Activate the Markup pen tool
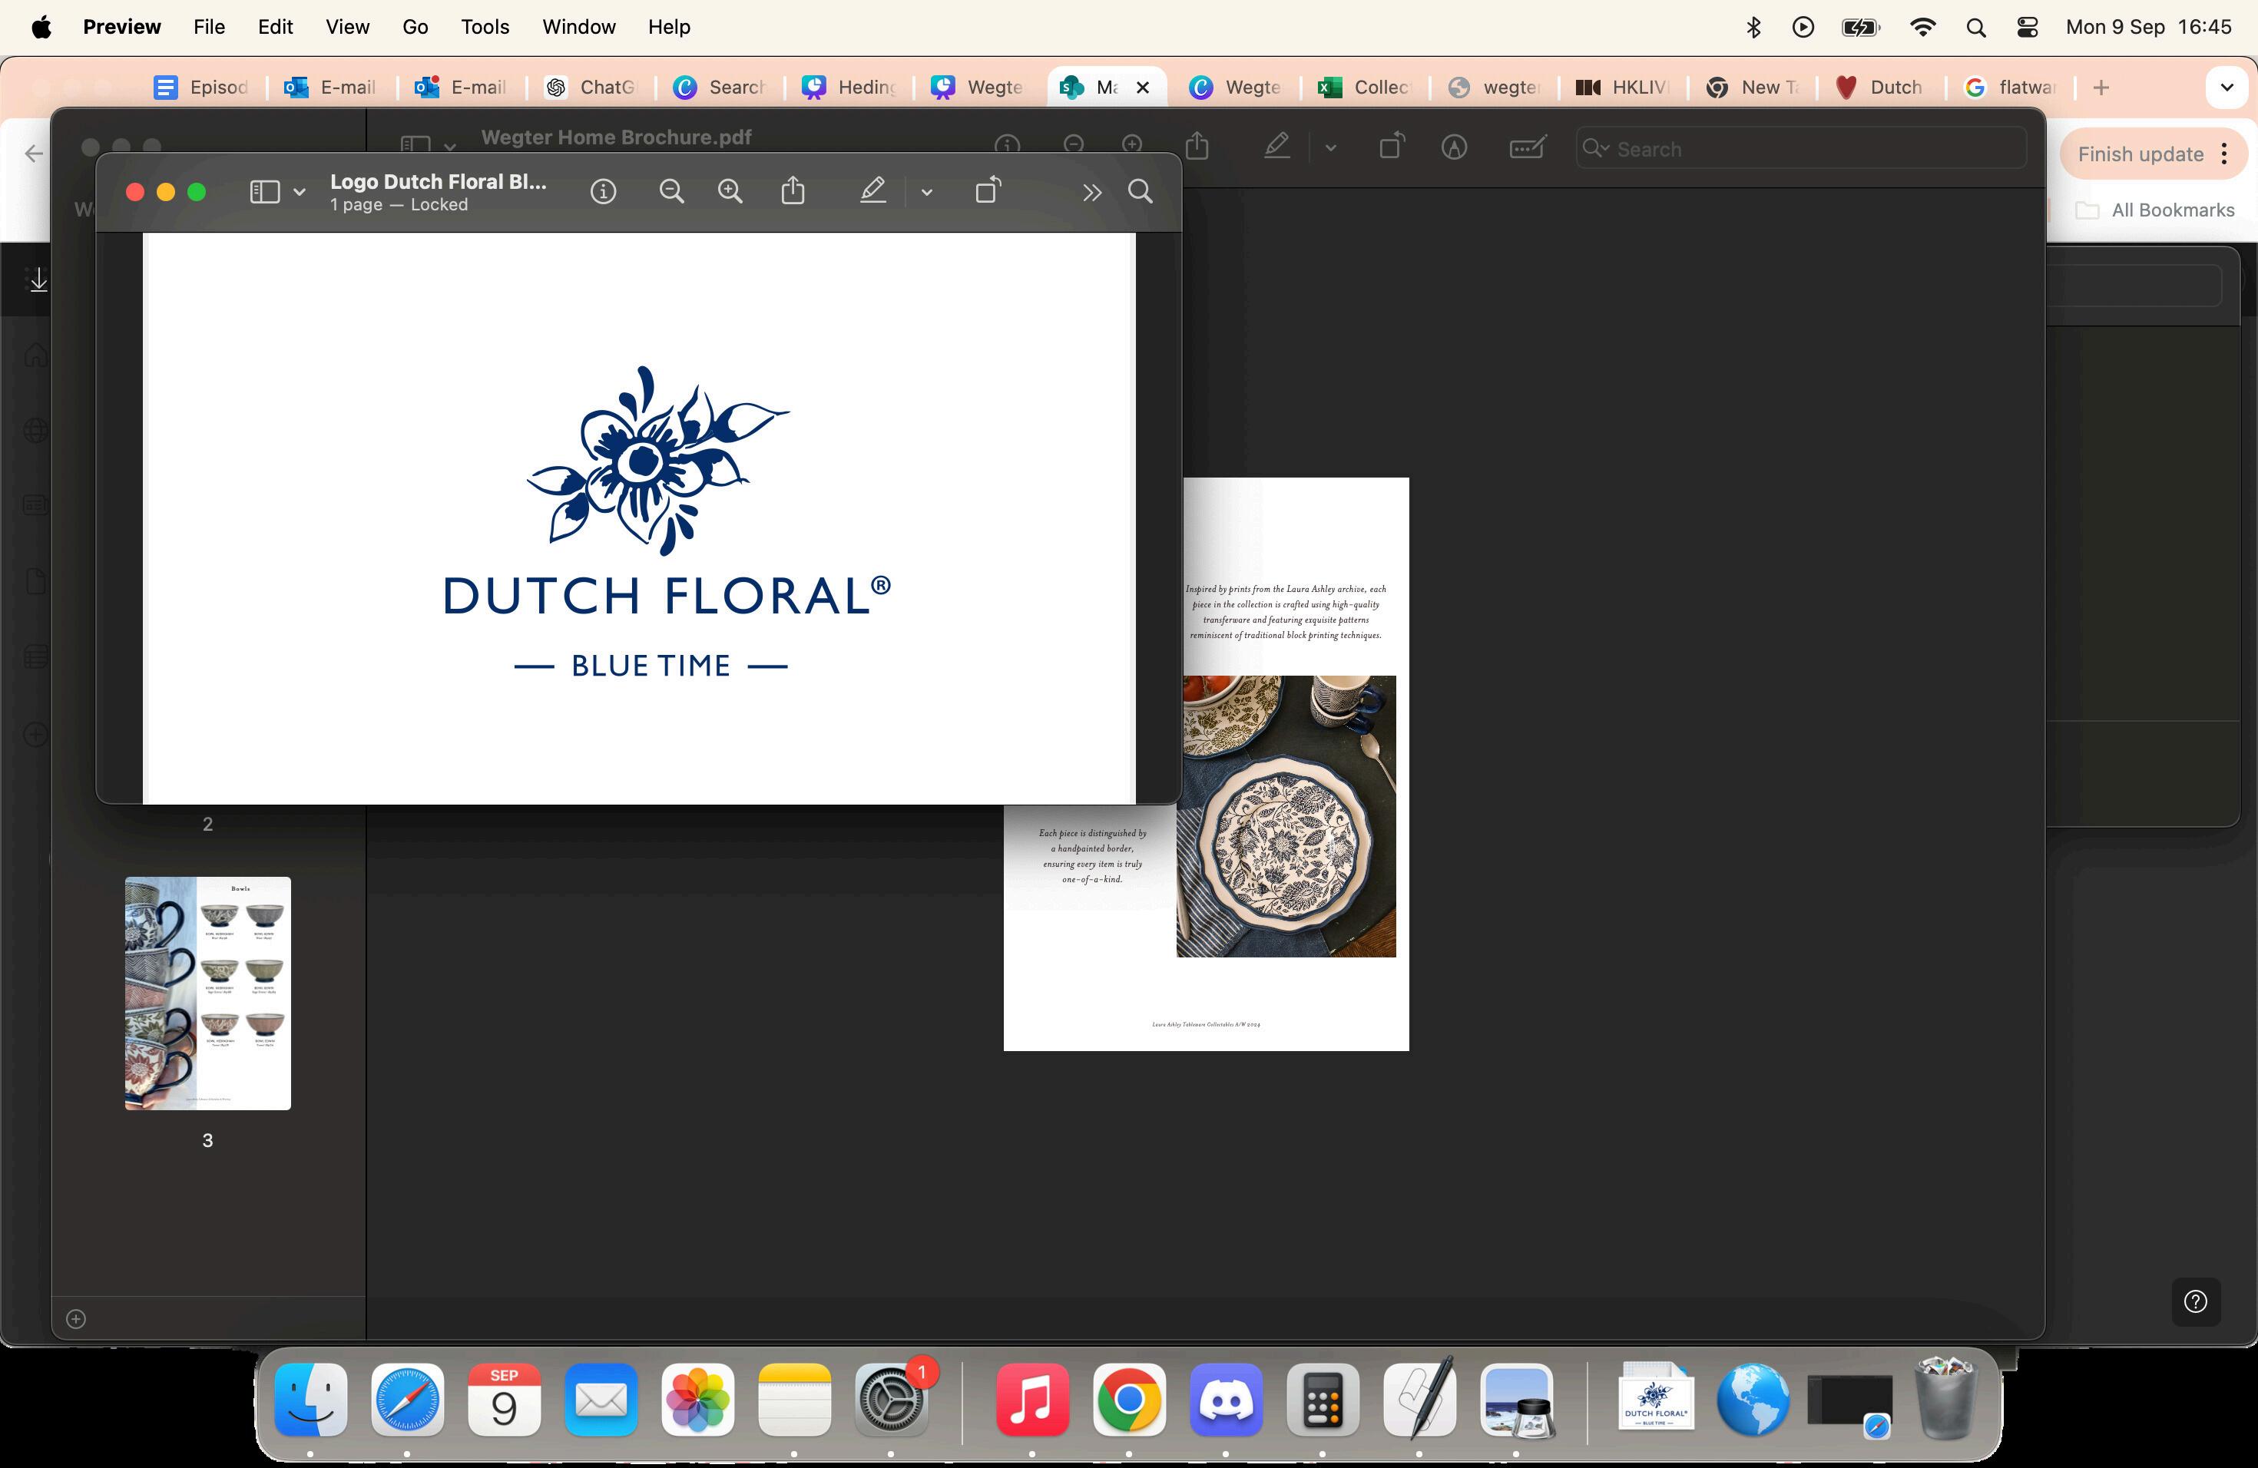The image size is (2258, 1468). tap(872, 193)
